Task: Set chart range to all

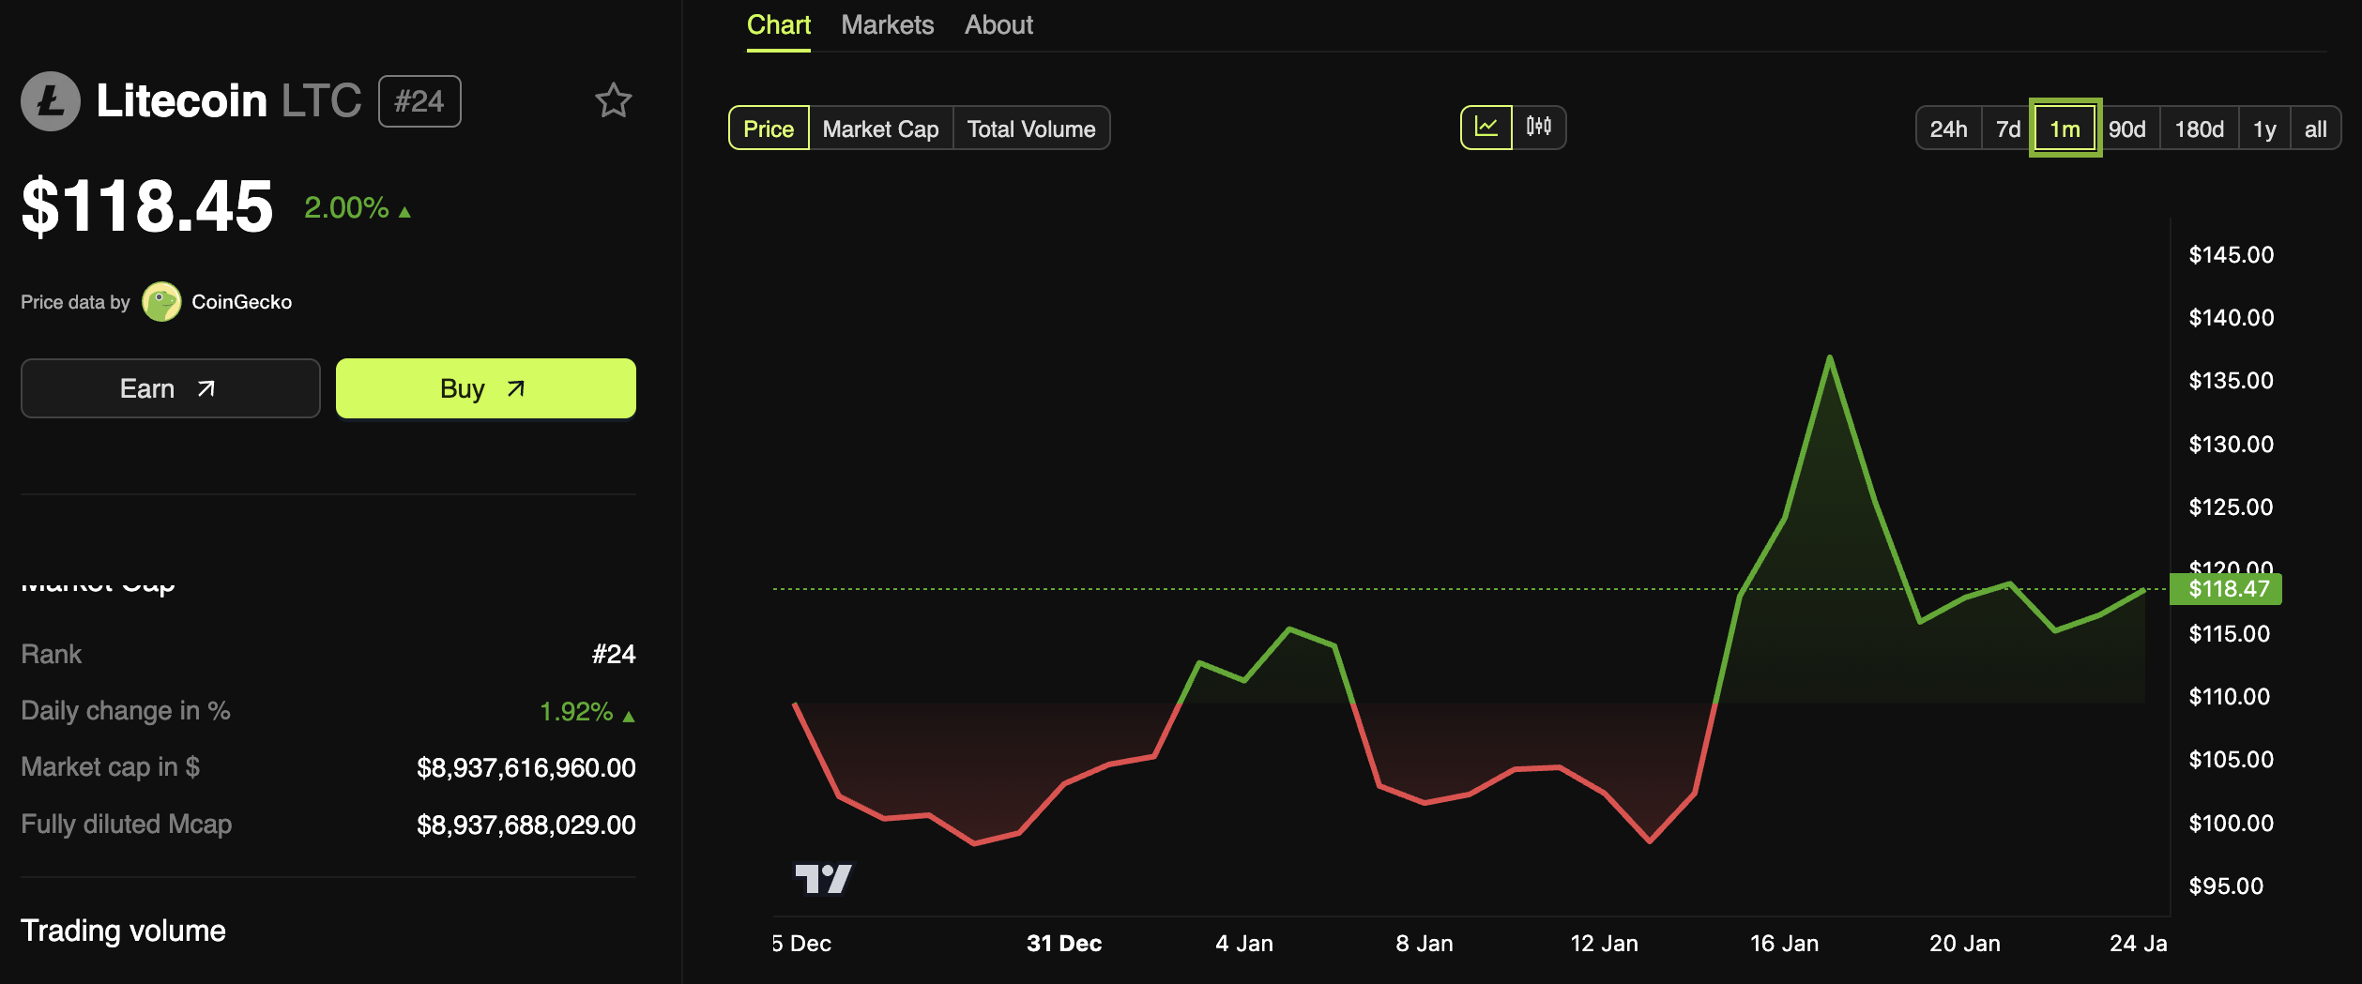Action: click(x=2316, y=129)
